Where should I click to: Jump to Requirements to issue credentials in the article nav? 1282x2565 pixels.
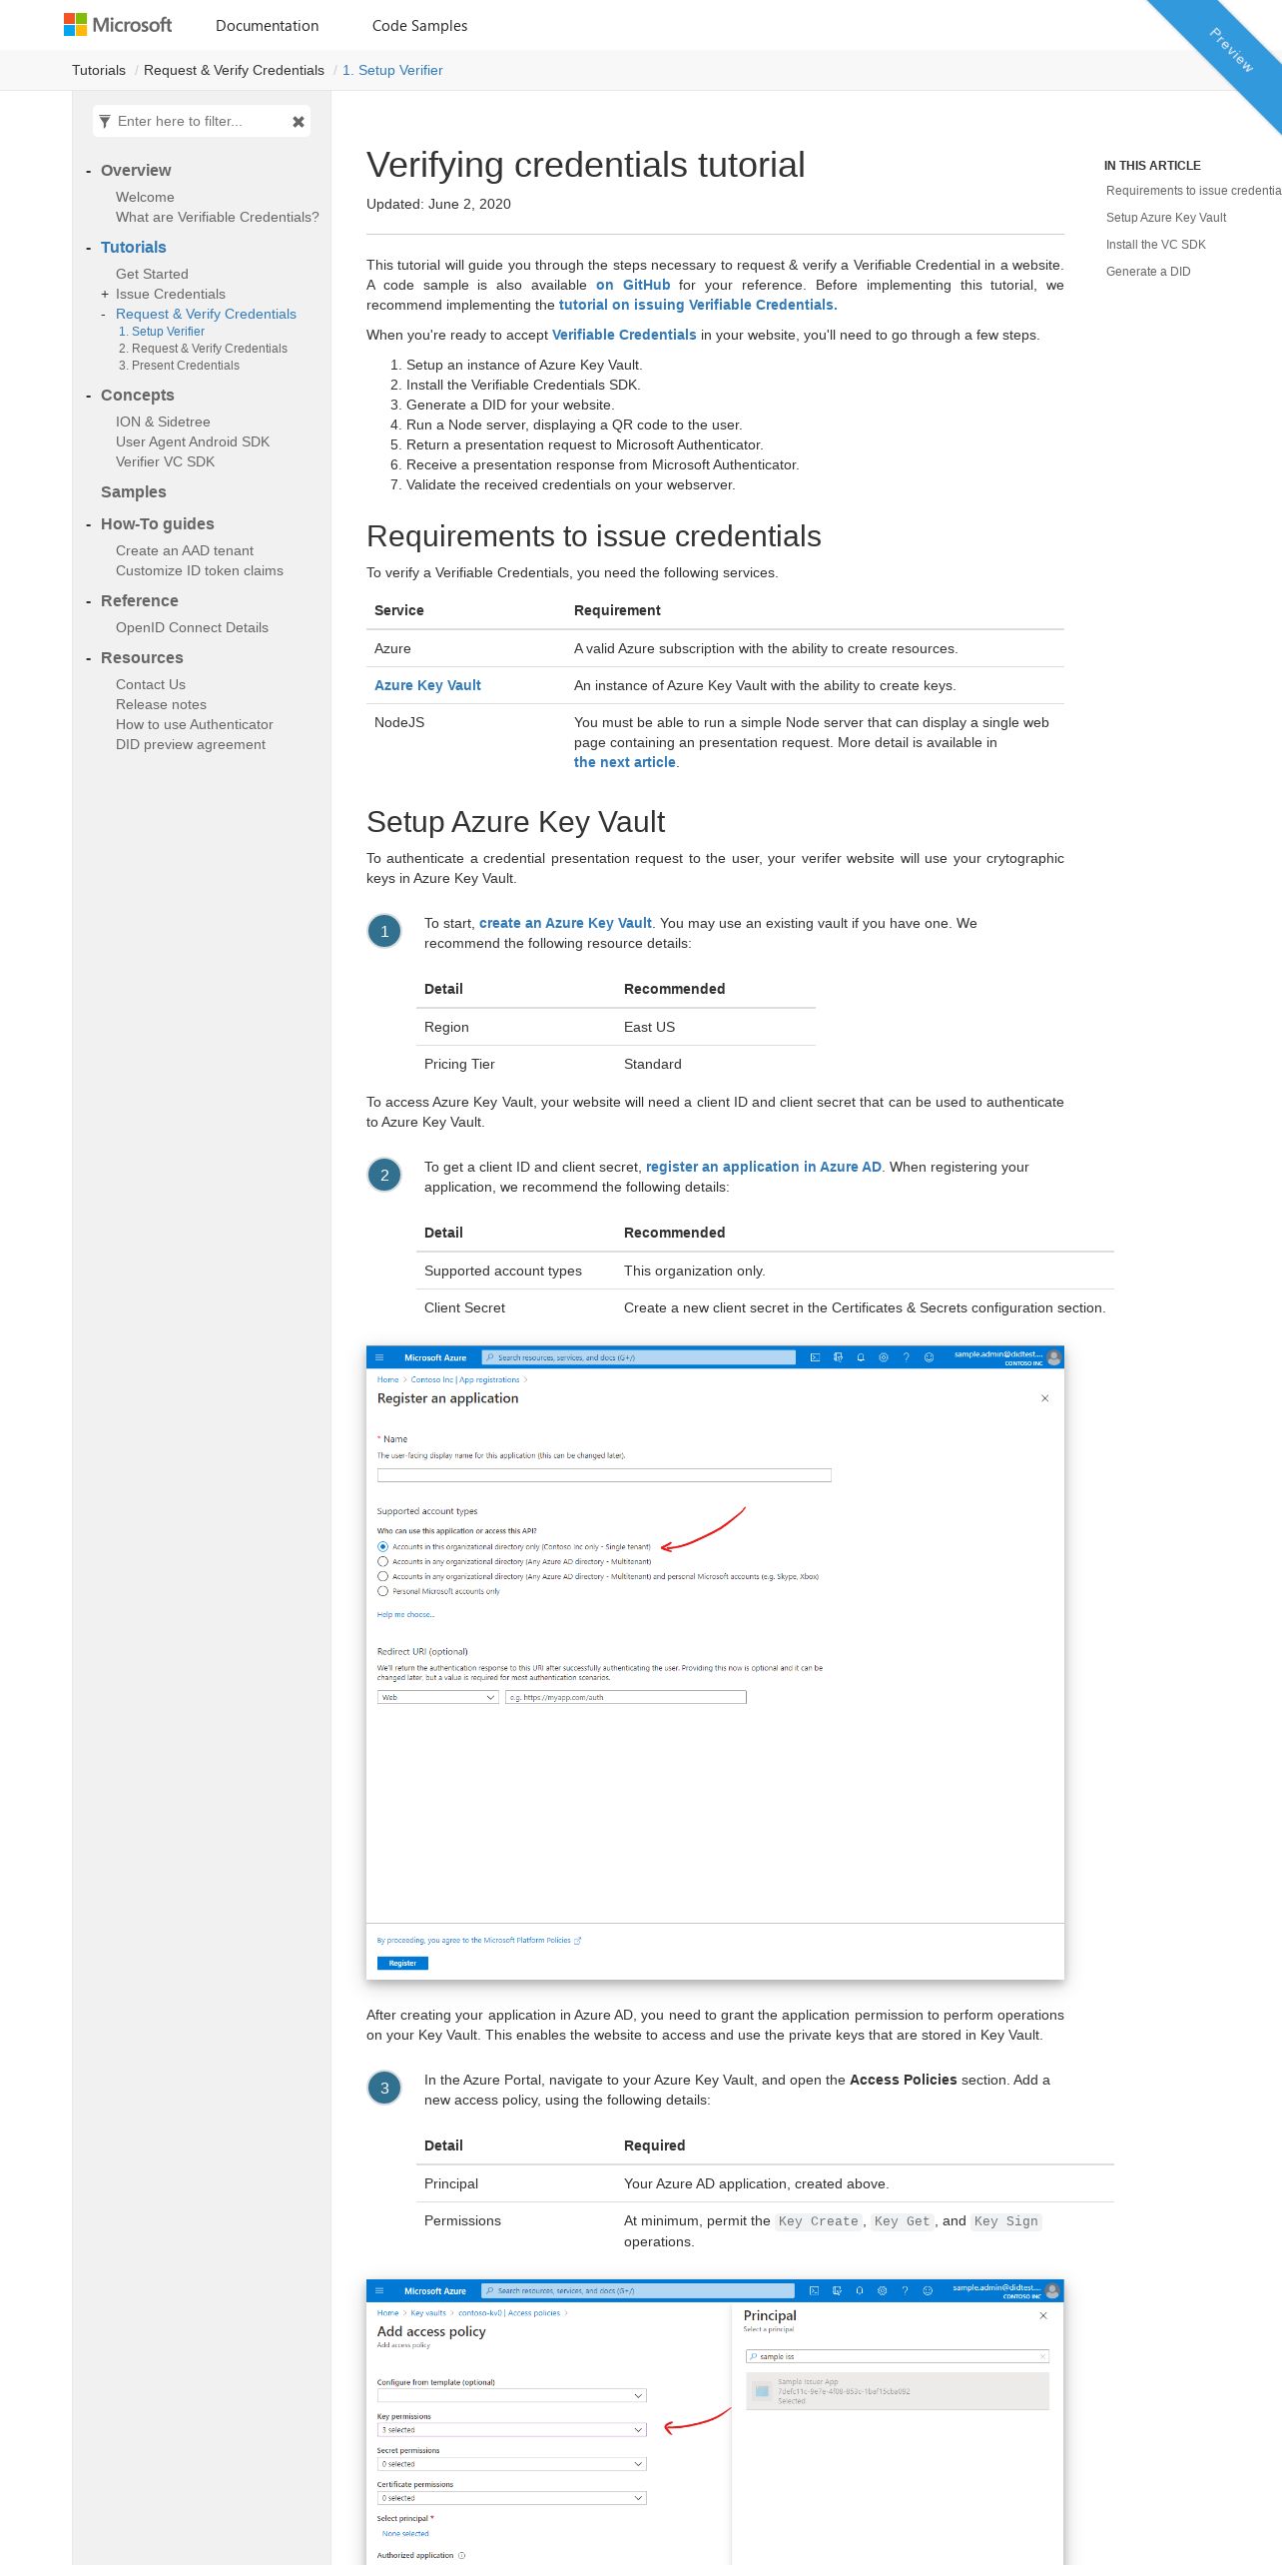(1193, 191)
